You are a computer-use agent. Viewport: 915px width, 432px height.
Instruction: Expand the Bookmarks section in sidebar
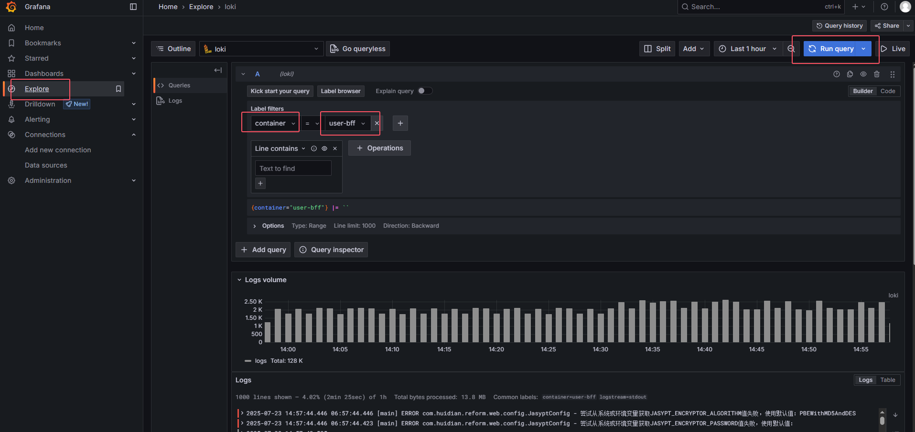click(x=134, y=43)
